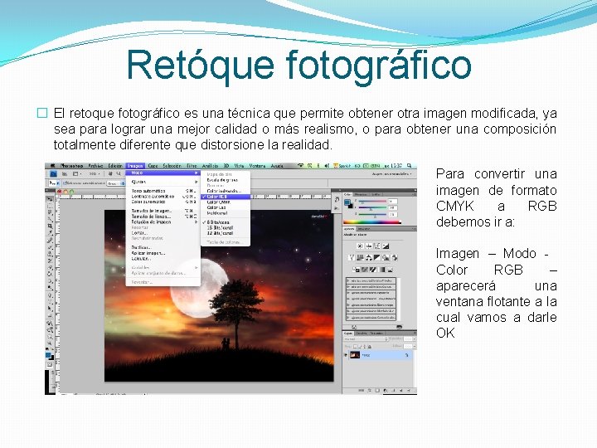The width and height of the screenshot is (597, 448).
Task: Open the collapsed History panel icon
Action: click(x=337, y=199)
